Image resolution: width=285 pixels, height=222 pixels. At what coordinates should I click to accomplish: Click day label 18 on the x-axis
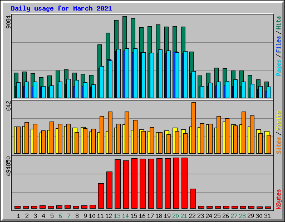(159, 216)
